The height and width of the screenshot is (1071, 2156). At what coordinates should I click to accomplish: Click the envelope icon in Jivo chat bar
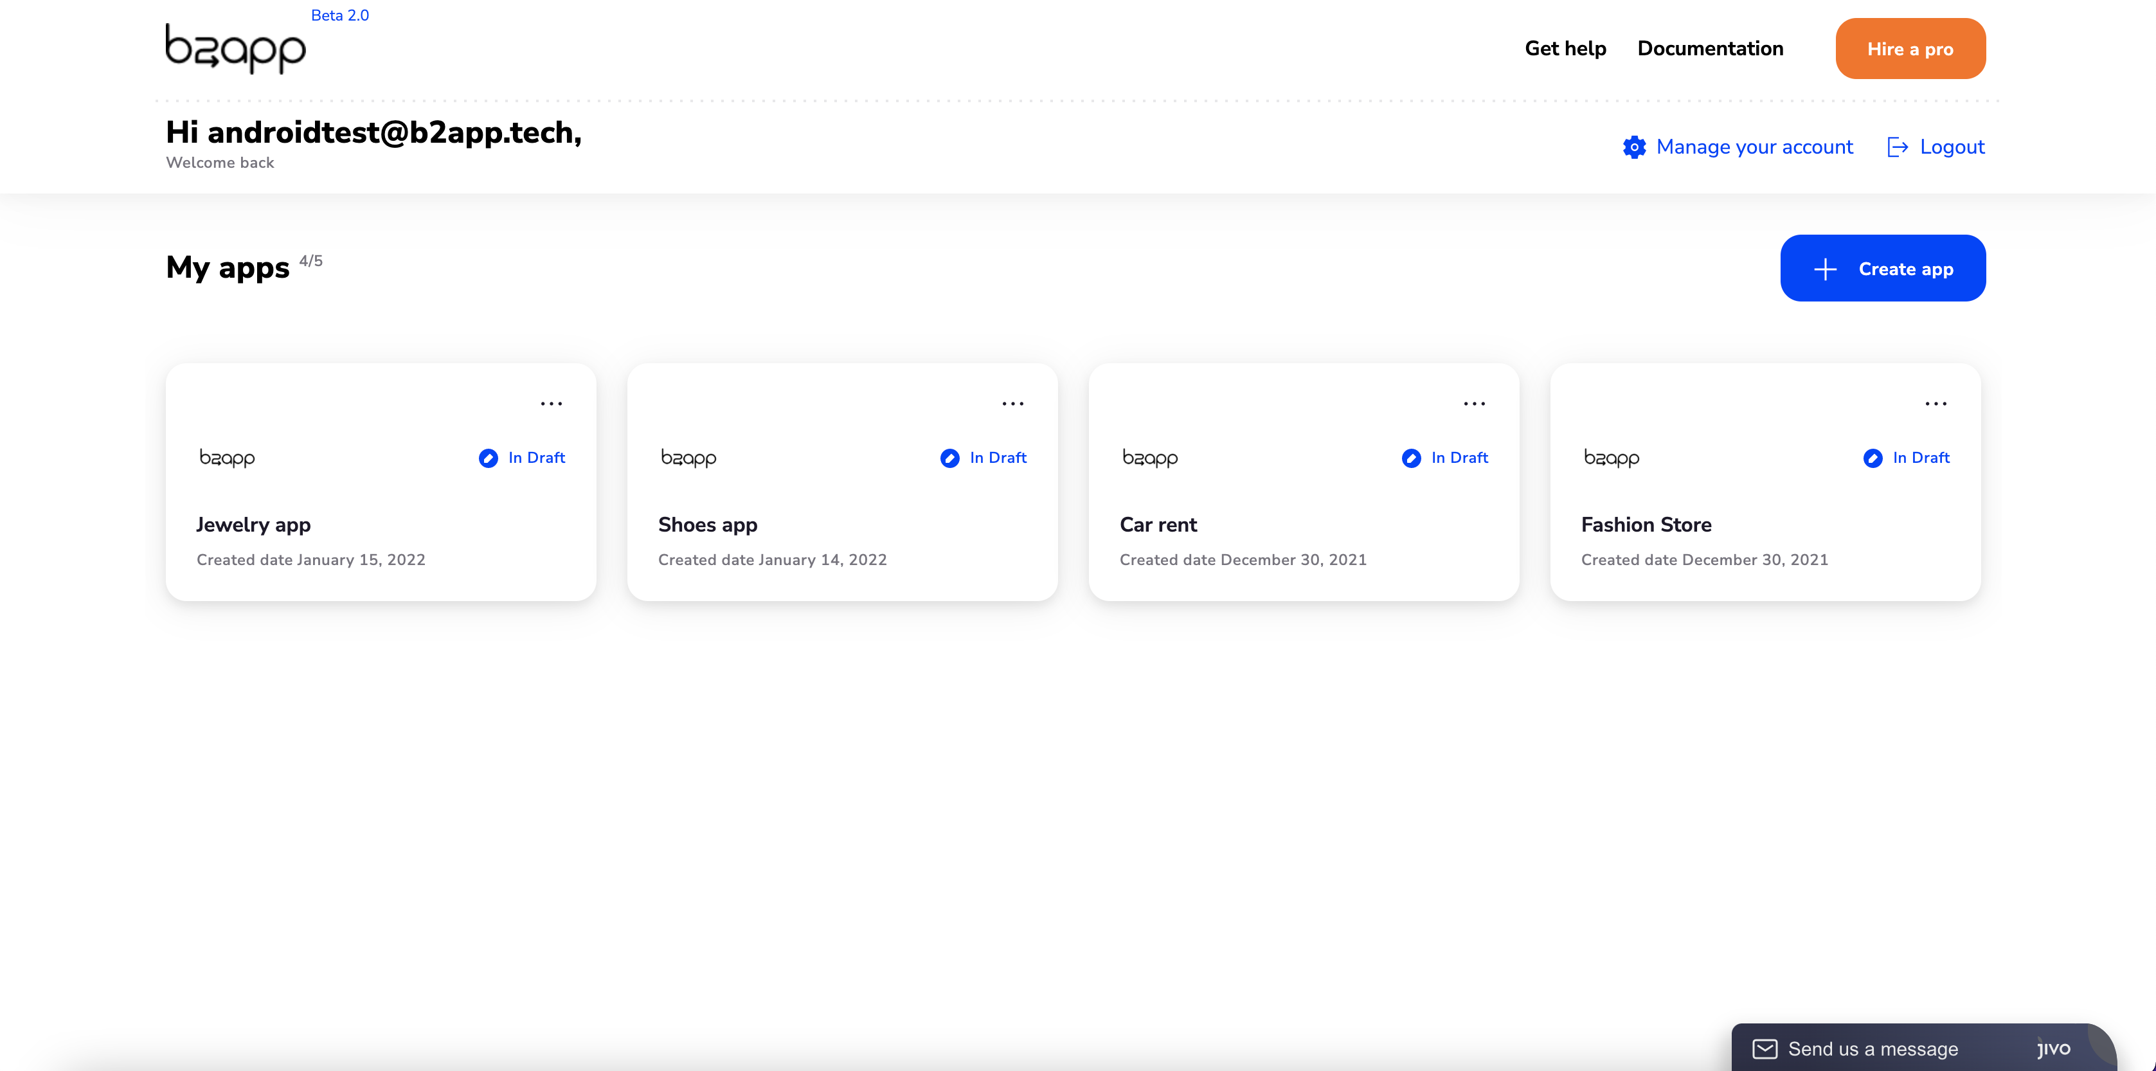(1765, 1048)
